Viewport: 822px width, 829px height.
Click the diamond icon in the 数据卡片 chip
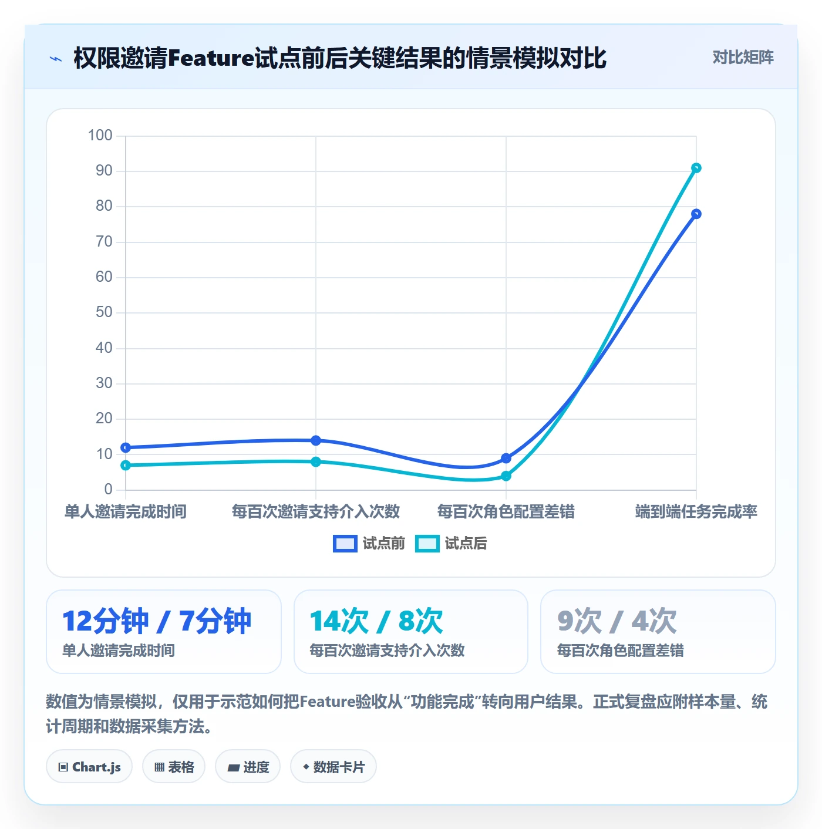(306, 767)
